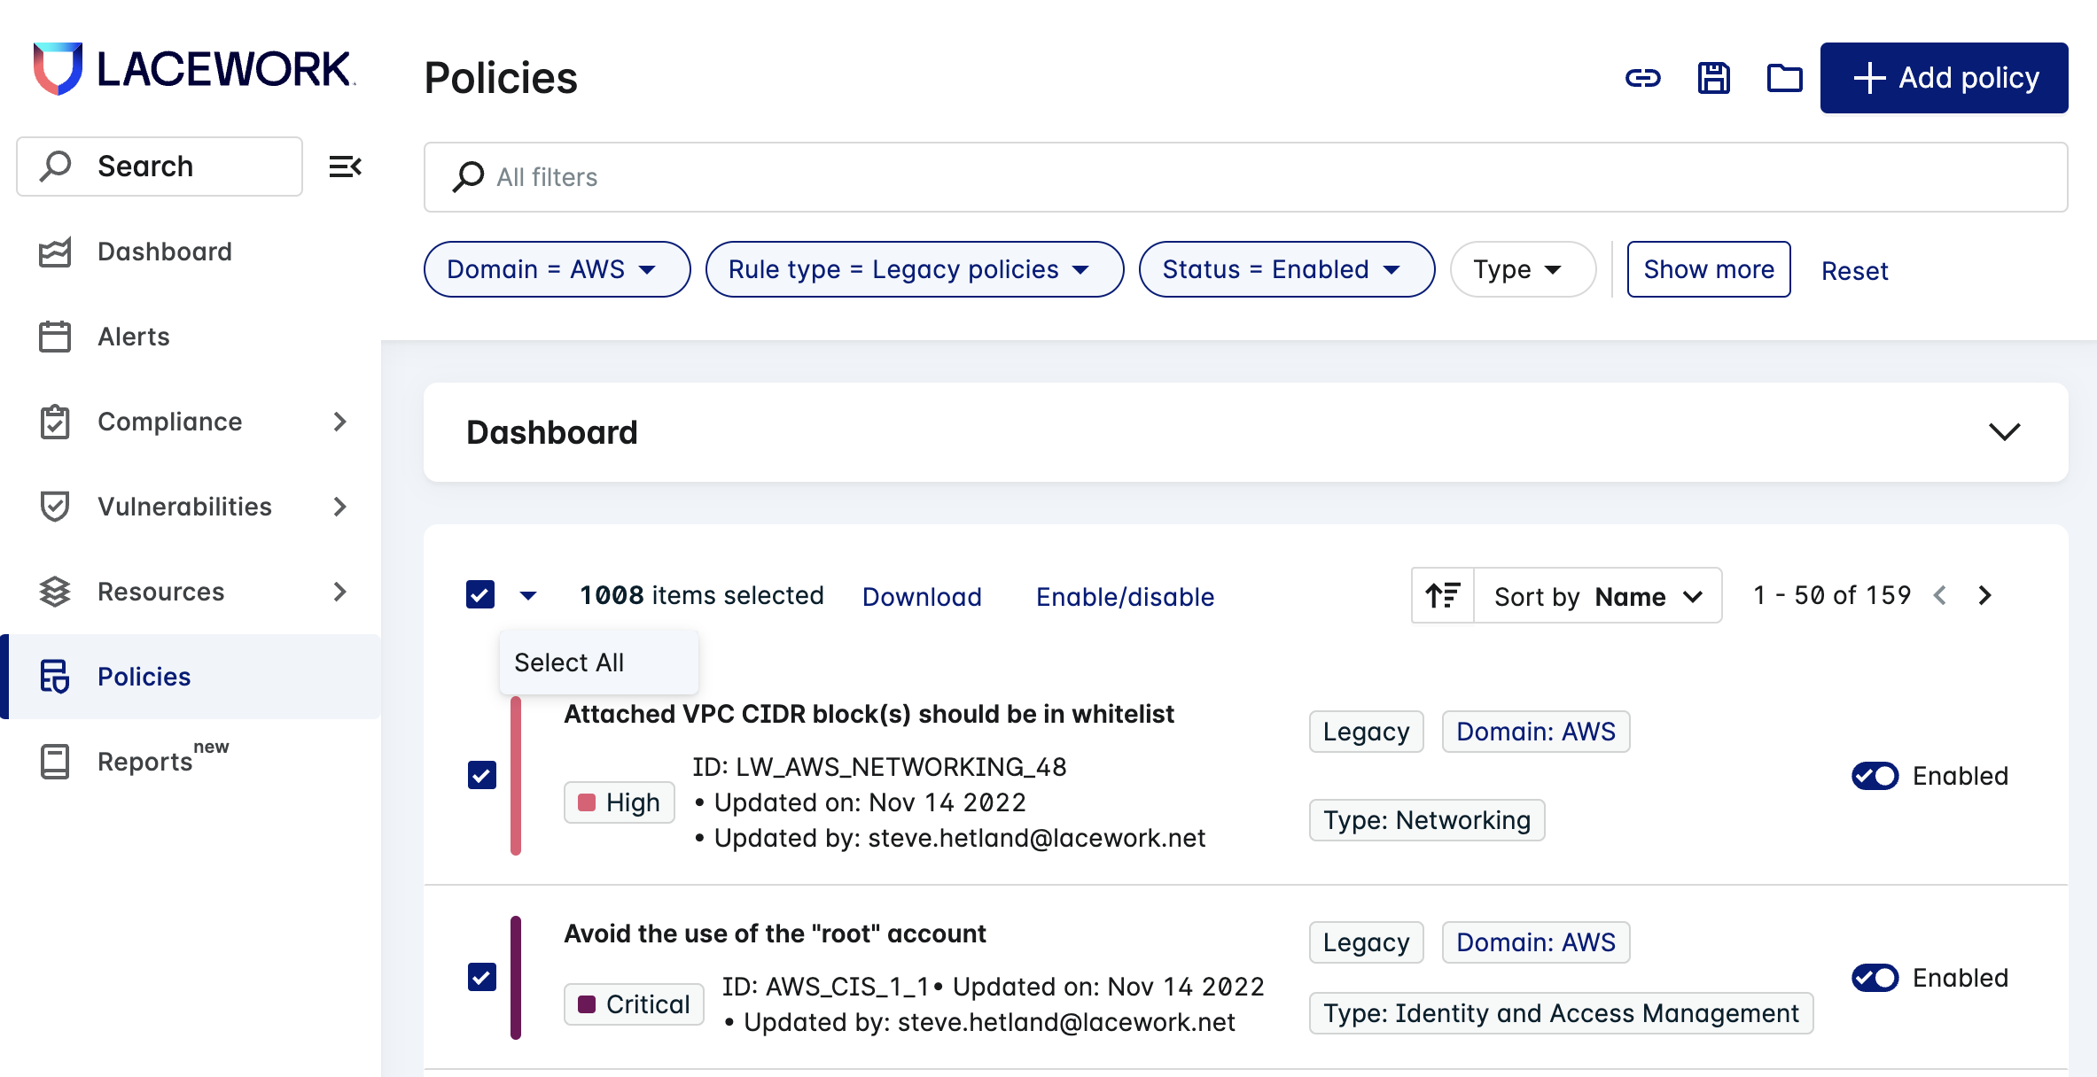The height and width of the screenshot is (1077, 2097).
Task: Disable the Attached VPC CIDR policy toggle
Action: (1875, 776)
